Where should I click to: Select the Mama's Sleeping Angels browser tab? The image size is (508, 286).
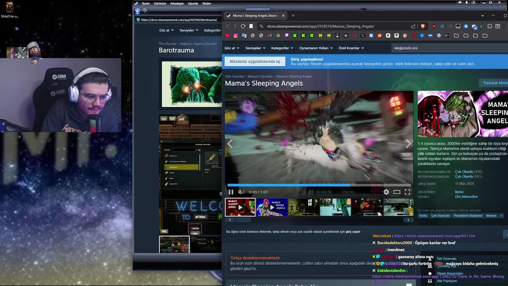(x=254, y=15)
